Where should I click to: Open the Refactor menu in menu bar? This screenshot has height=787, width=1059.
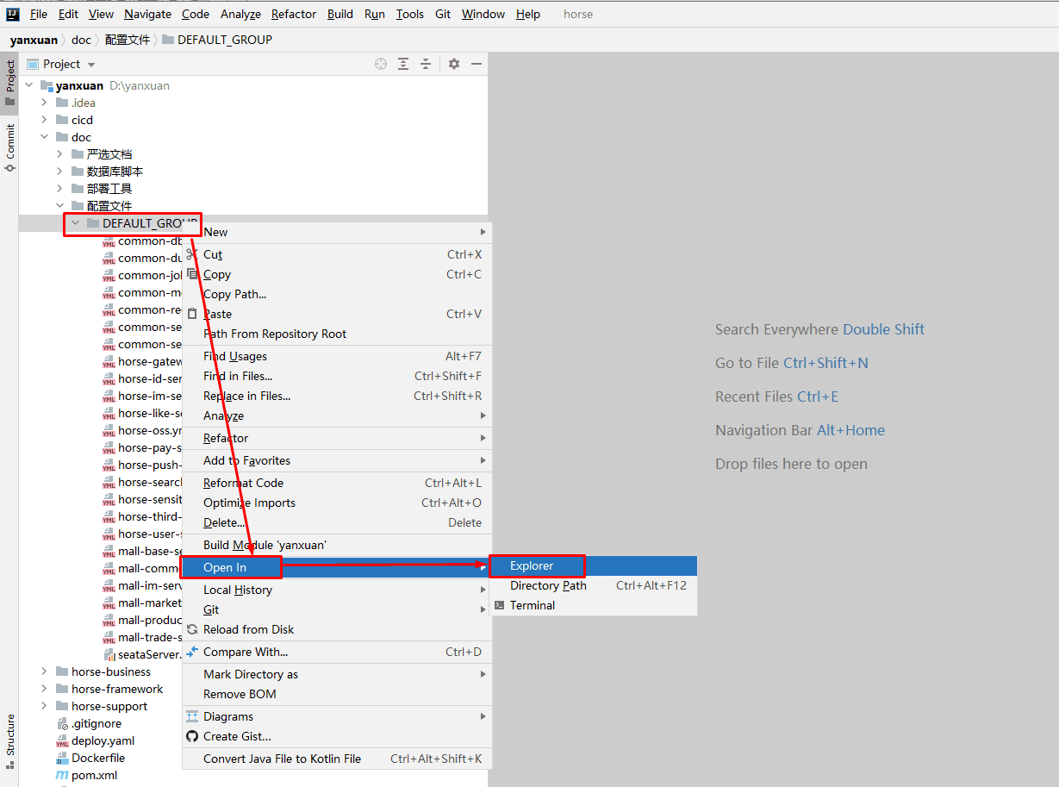pyautogui.click(x=294, y=14)
